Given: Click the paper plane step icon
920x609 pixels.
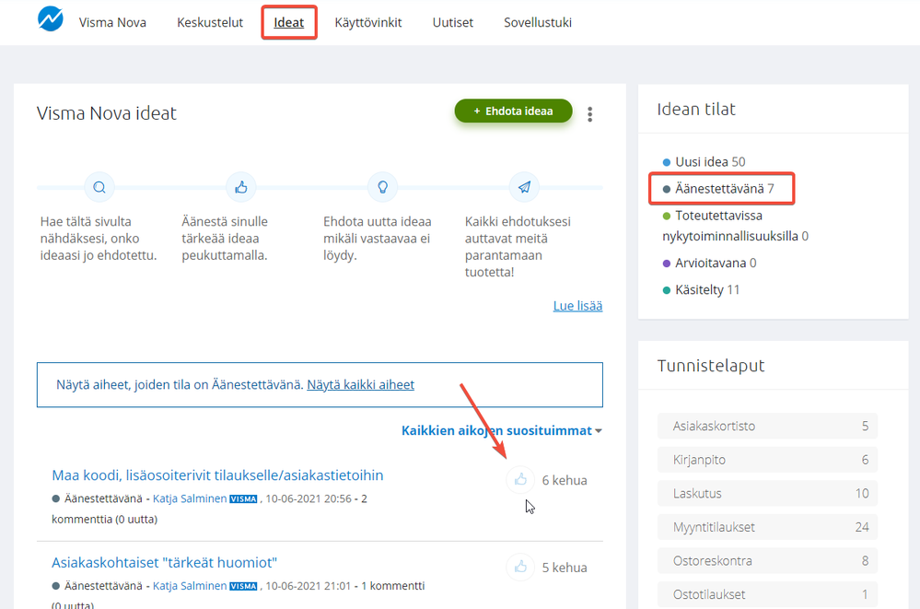Looking at the screenshot, I should (x=524, y=187).
